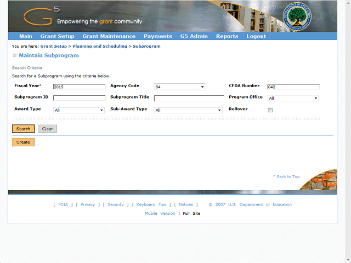Open the Grant Setup menu
The height and width of the screenshot is (263, 351).
pos(57,36)
